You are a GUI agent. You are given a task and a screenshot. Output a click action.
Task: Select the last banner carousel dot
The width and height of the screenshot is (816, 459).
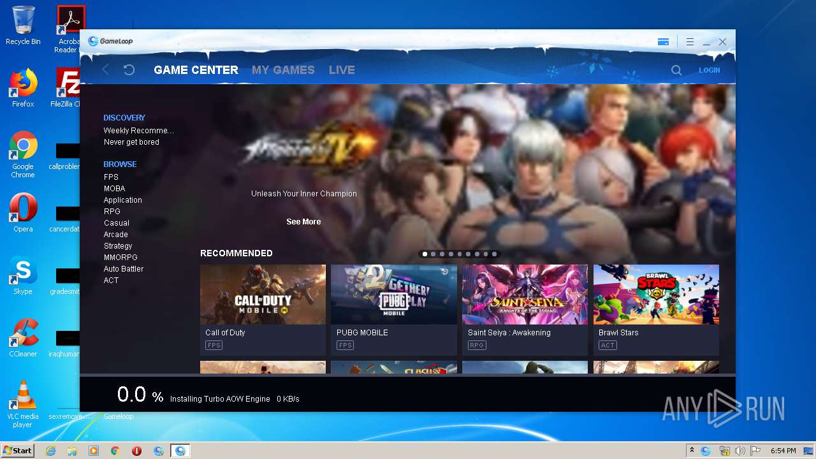pyautogui.click(x=494, y=254)
